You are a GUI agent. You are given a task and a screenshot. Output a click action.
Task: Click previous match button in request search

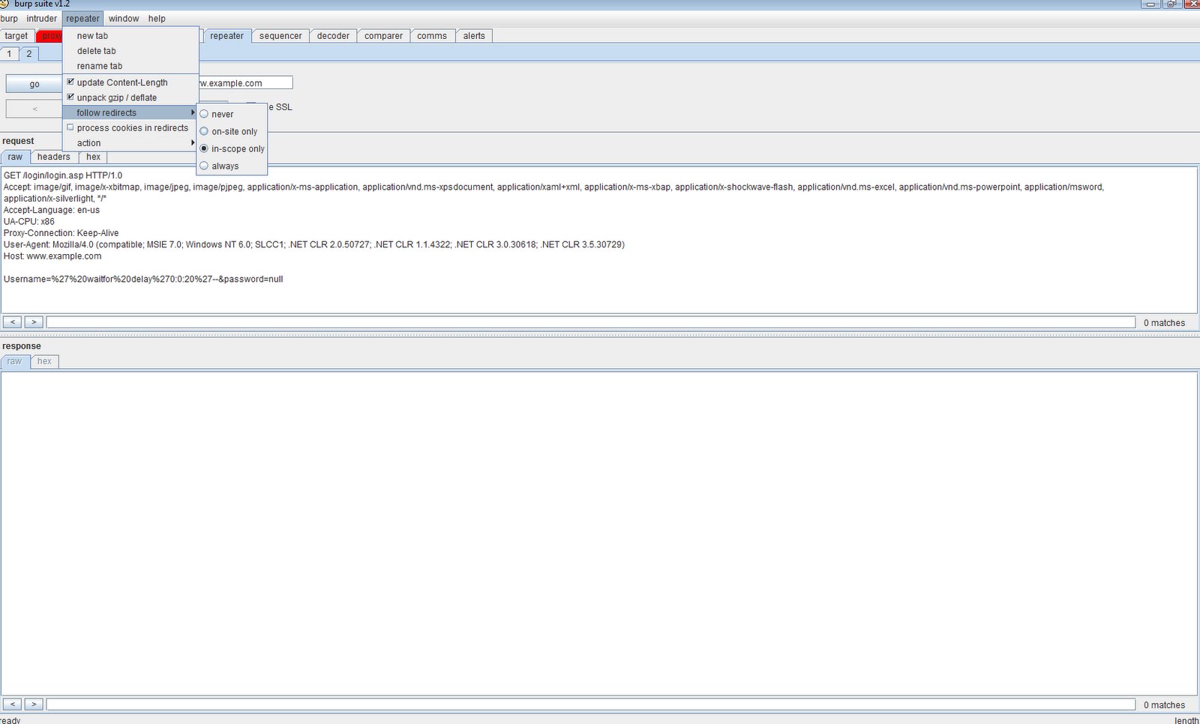(x=12, y=322)
